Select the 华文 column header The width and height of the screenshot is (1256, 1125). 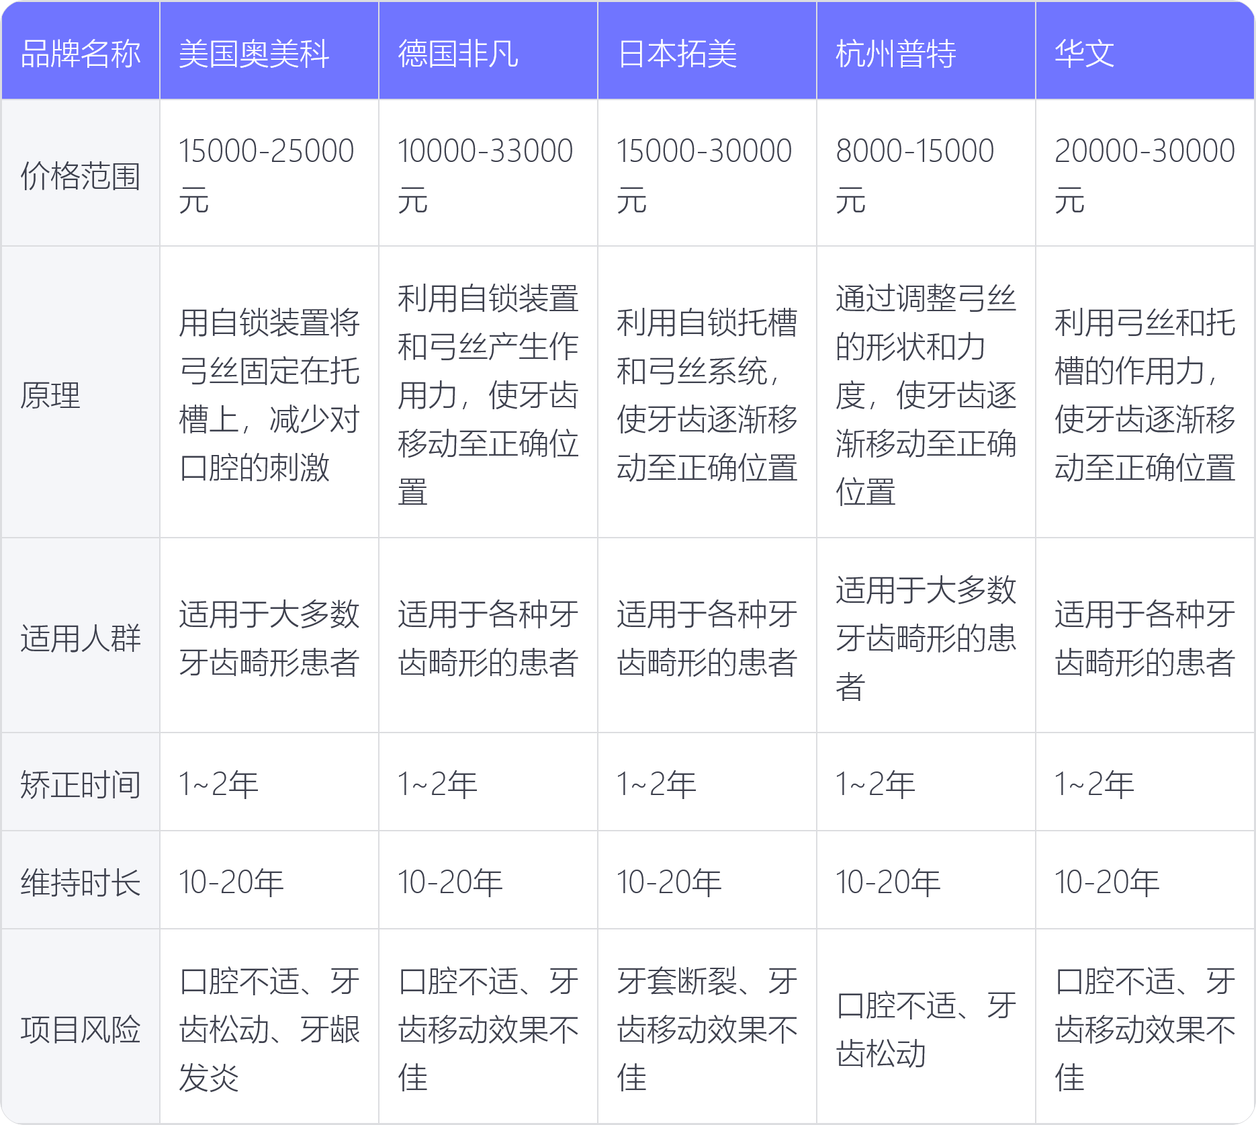click(x=1145, y=51)
